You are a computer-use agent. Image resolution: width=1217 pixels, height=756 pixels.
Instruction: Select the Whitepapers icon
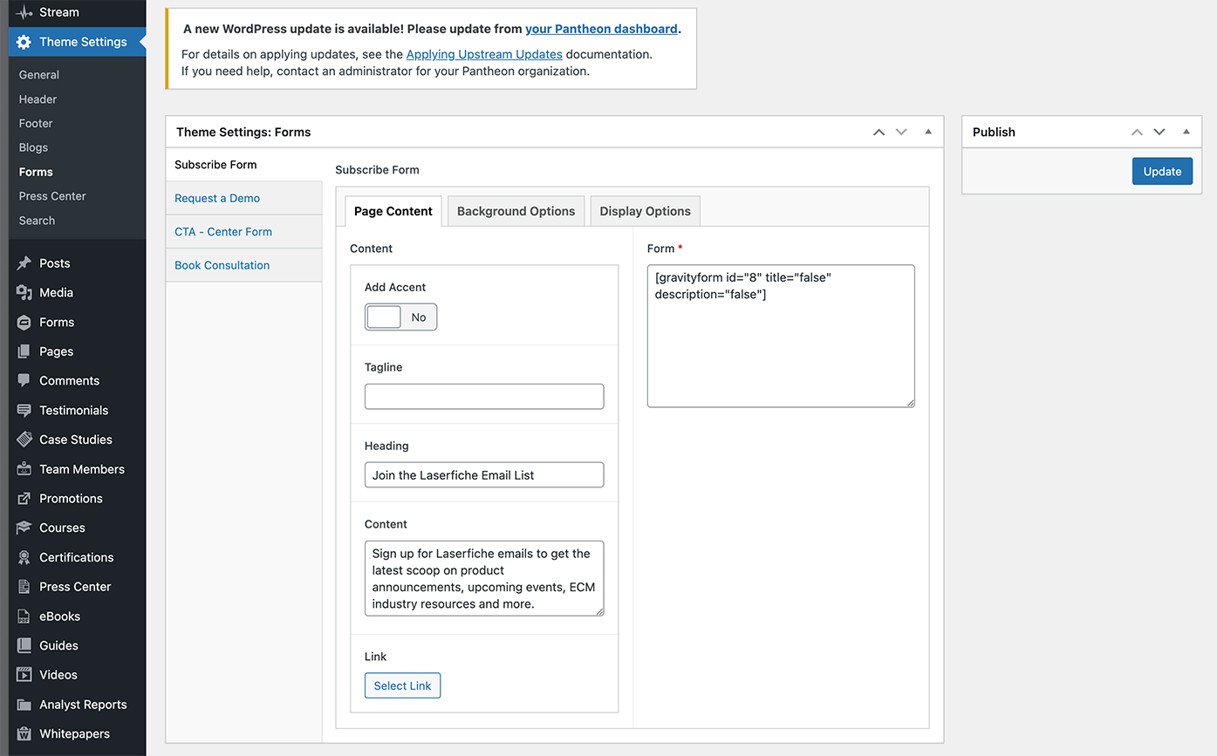(24, 733)
